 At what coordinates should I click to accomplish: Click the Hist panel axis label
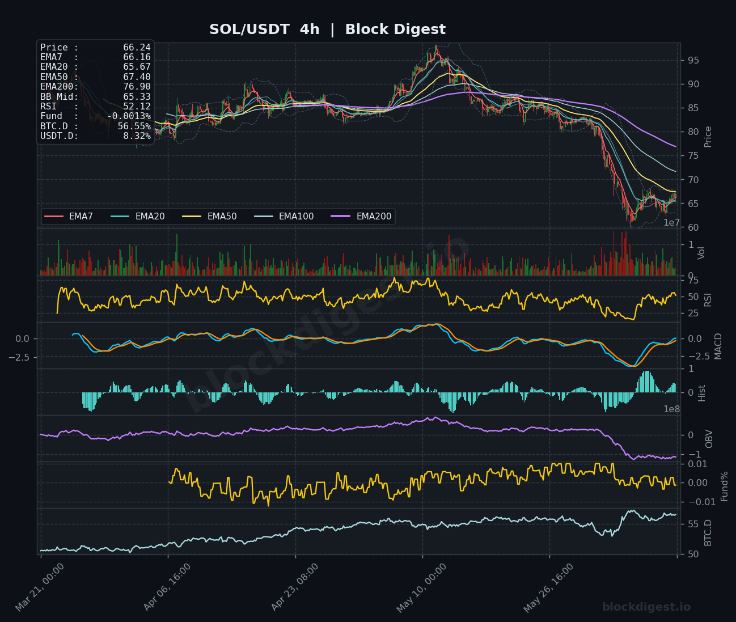(702, 393)
